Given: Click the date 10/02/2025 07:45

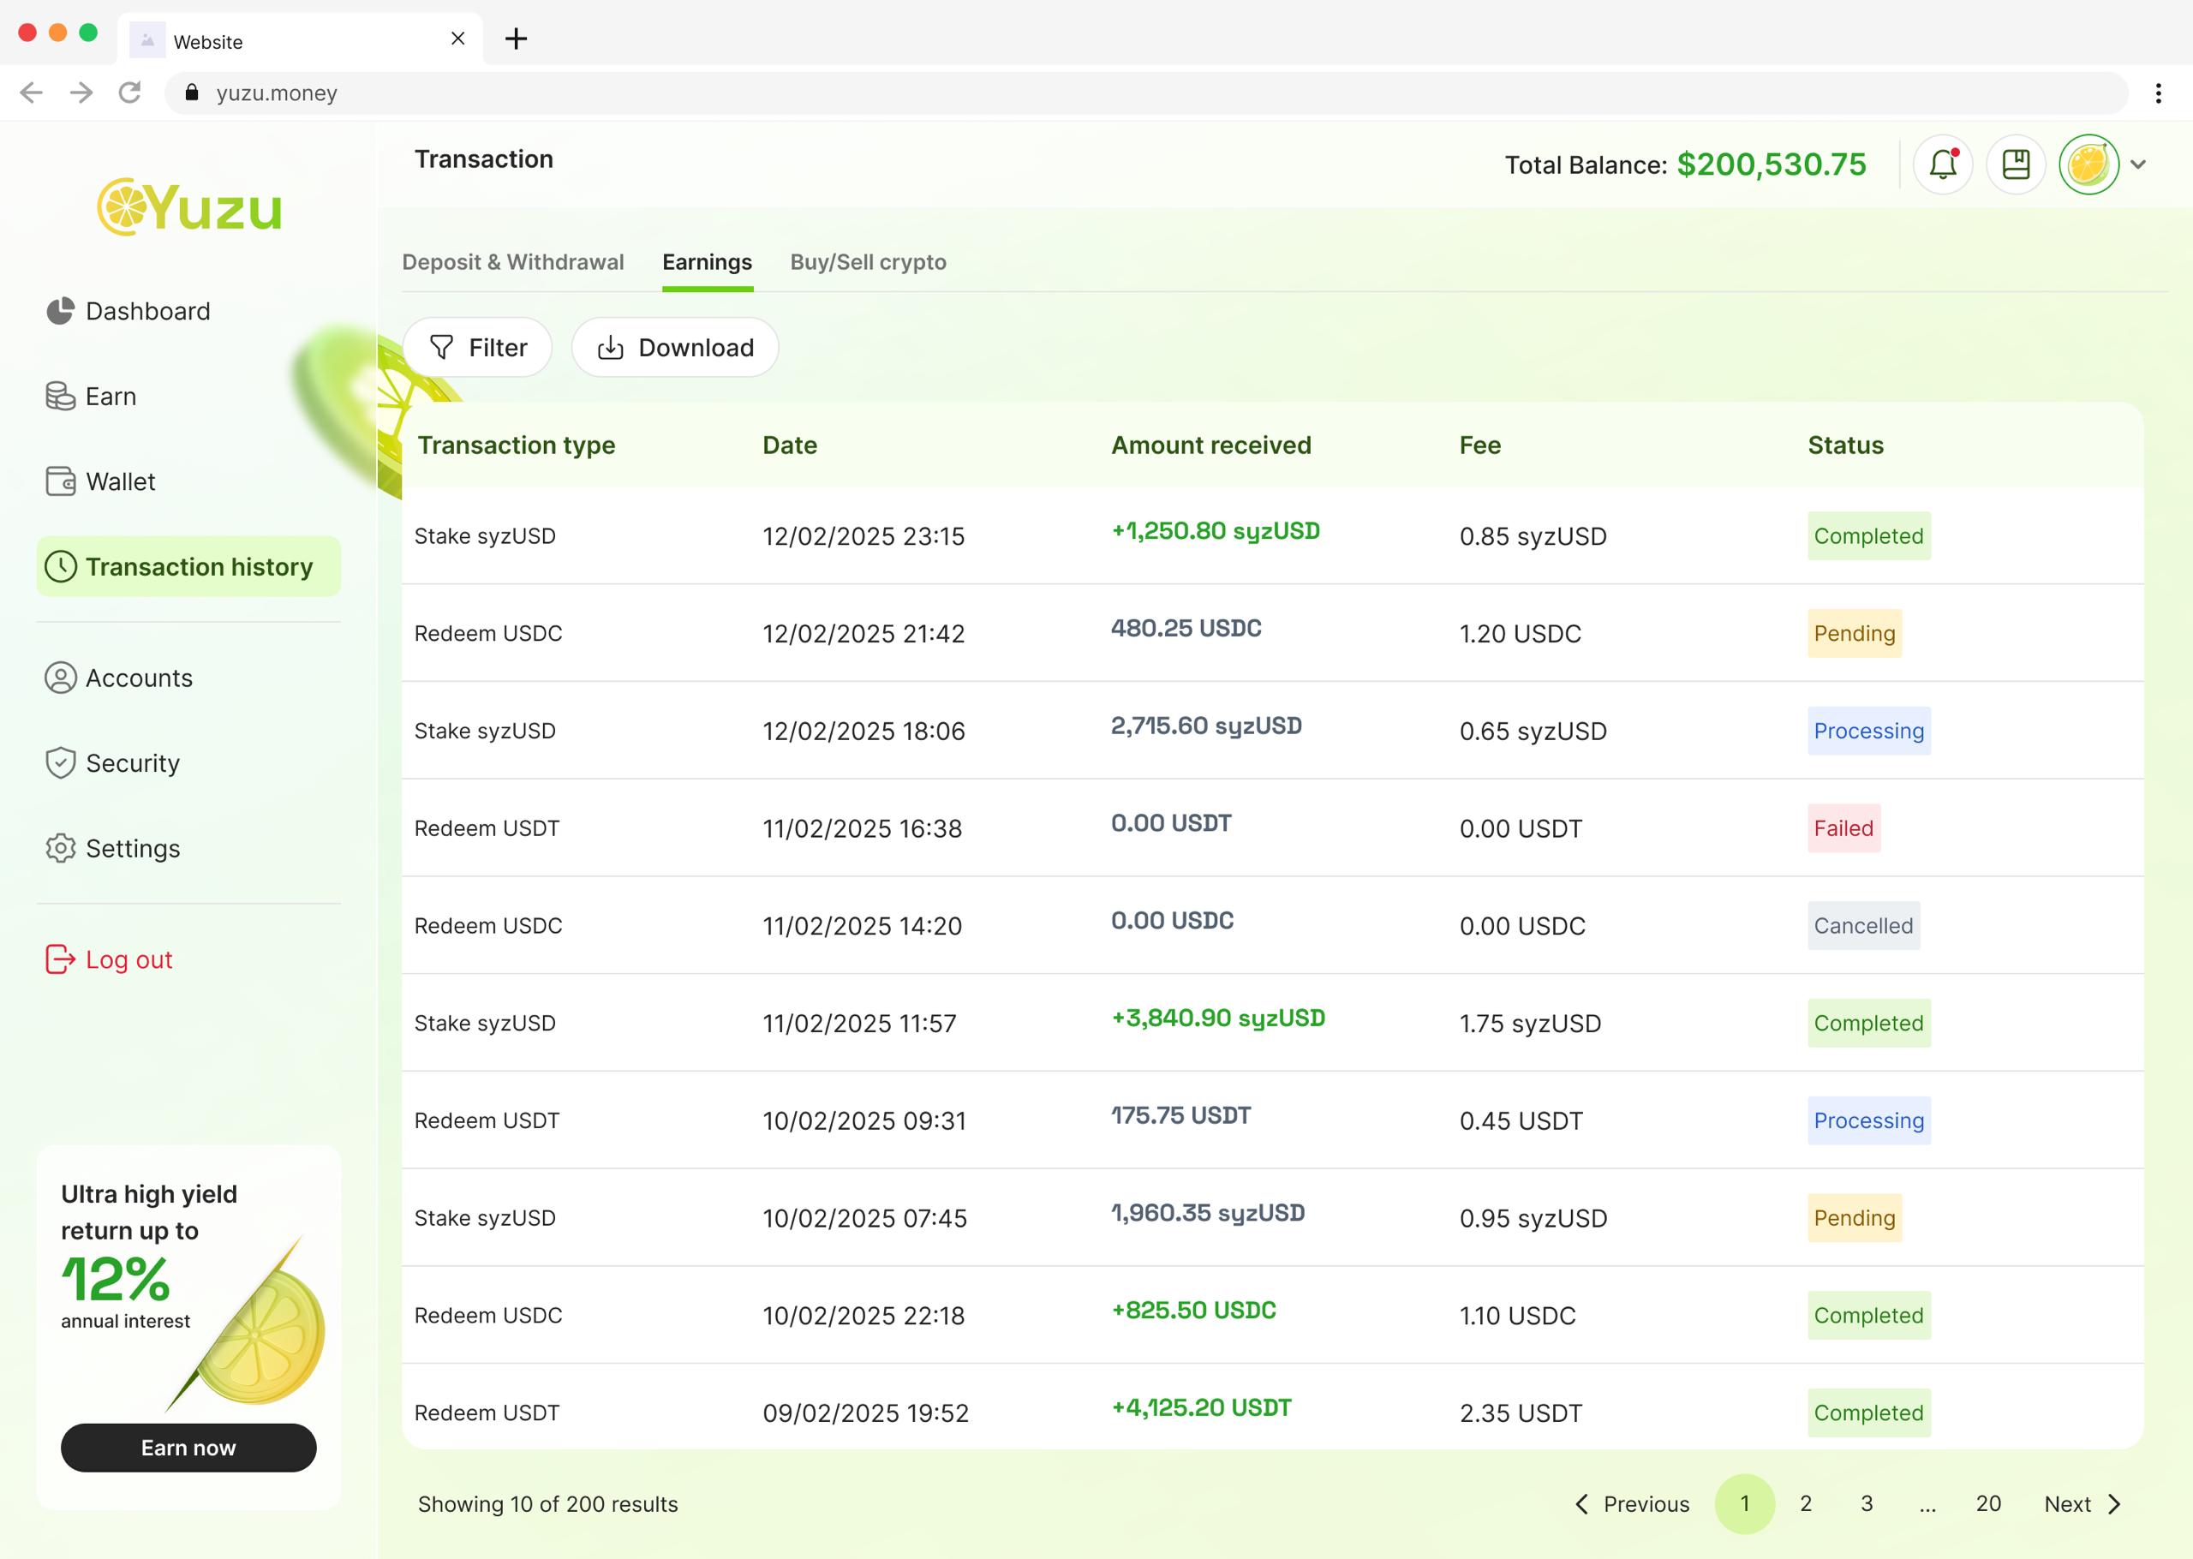Looking at the screenshot, I should (864, 1218).
